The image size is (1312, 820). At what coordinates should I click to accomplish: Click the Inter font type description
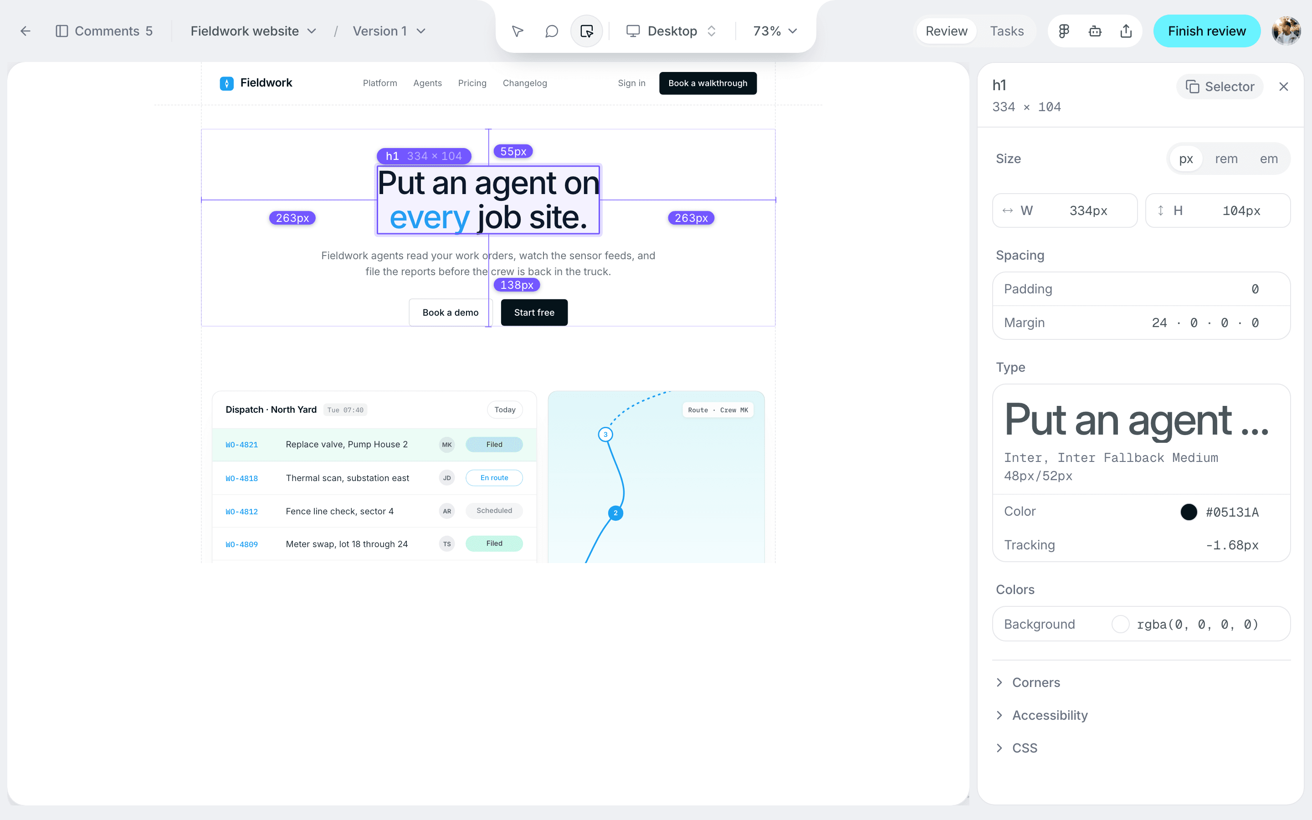coord(1111,466)
